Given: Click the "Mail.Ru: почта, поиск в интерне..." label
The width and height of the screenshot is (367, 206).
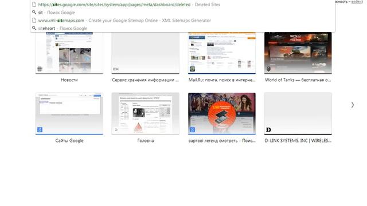Looking at the screenshot, I should coord(222,80).
